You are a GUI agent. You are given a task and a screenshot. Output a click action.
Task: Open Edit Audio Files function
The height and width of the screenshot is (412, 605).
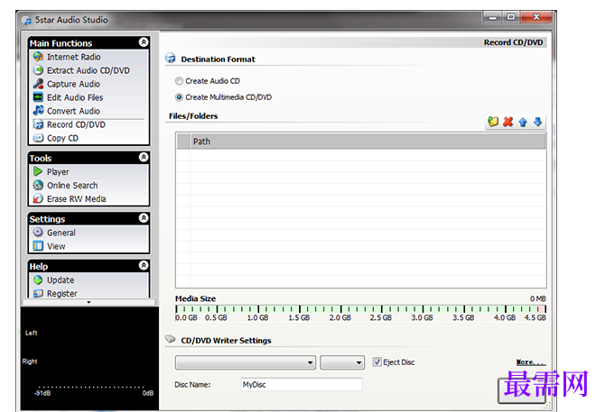tap(75, 97)
